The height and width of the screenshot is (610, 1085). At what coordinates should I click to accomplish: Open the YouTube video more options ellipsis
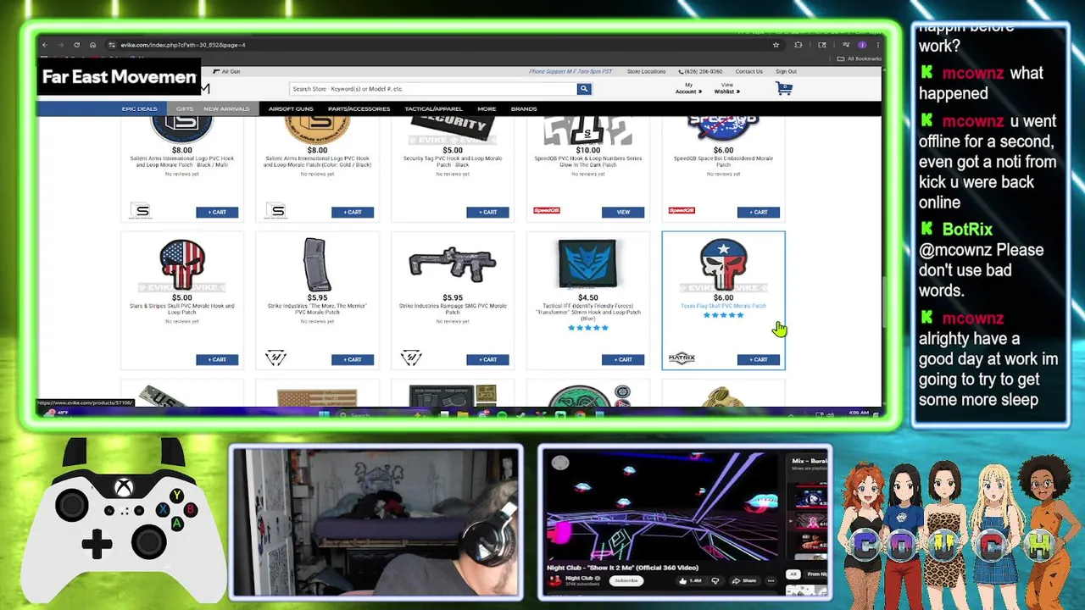[771, 580]
